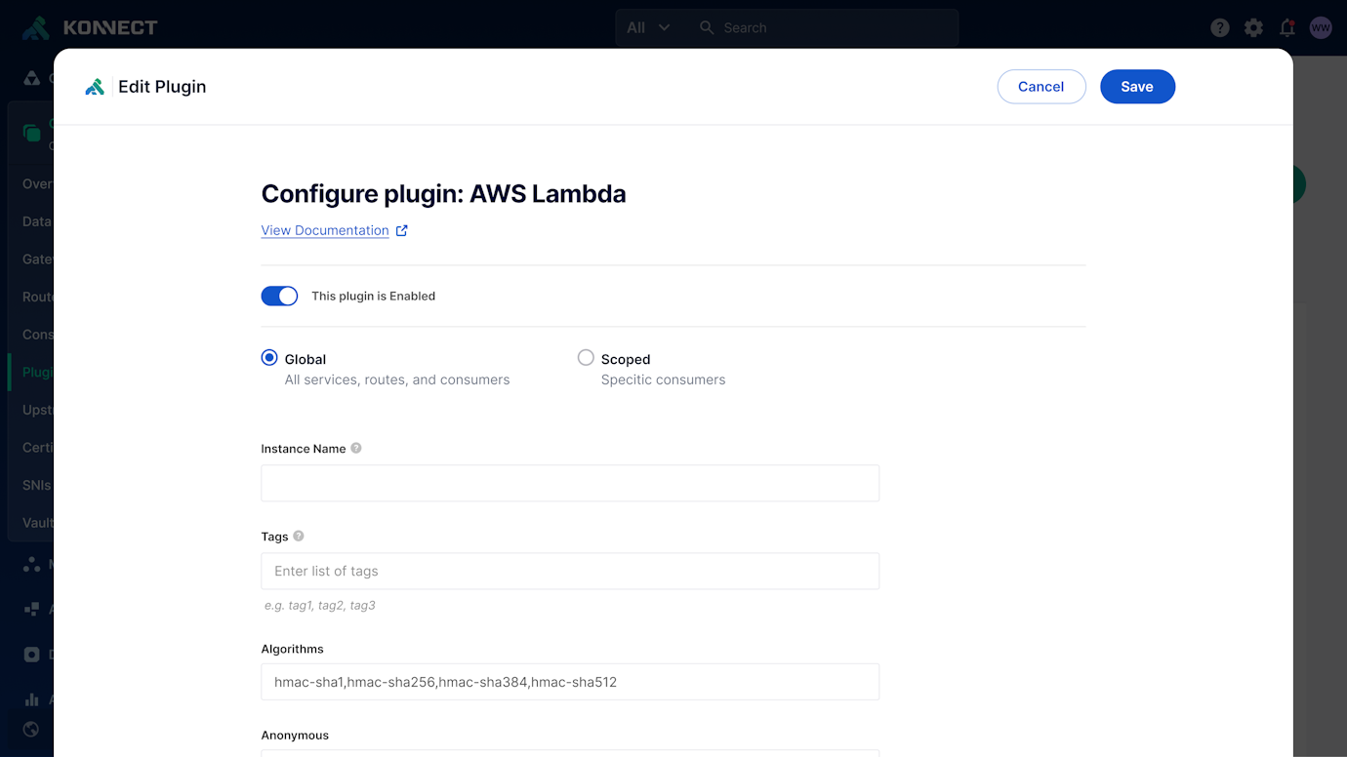Click inside the Instance Name field
This screenshot has height=757, width=1347.
570,483
